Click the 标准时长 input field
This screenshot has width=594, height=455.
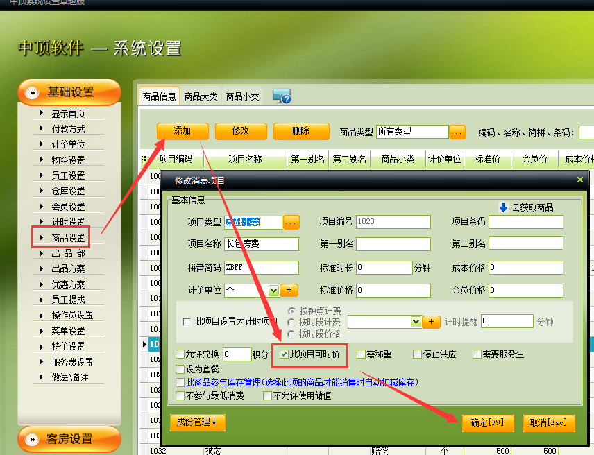(384, 268)
